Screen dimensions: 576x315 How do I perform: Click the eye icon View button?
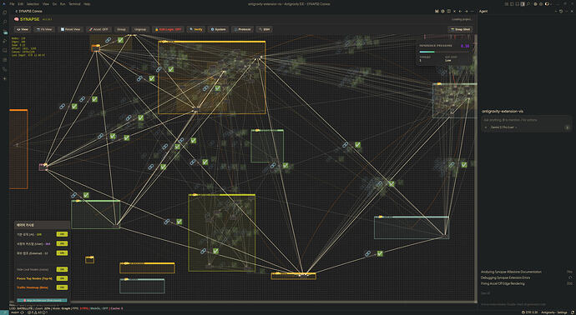point(23,29)
